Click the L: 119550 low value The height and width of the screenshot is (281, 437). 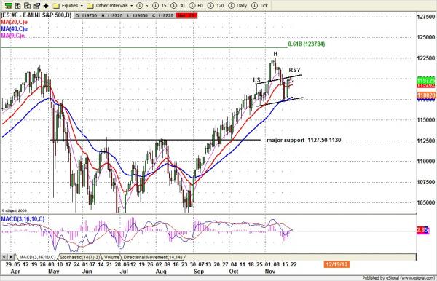tap(137, 15)
